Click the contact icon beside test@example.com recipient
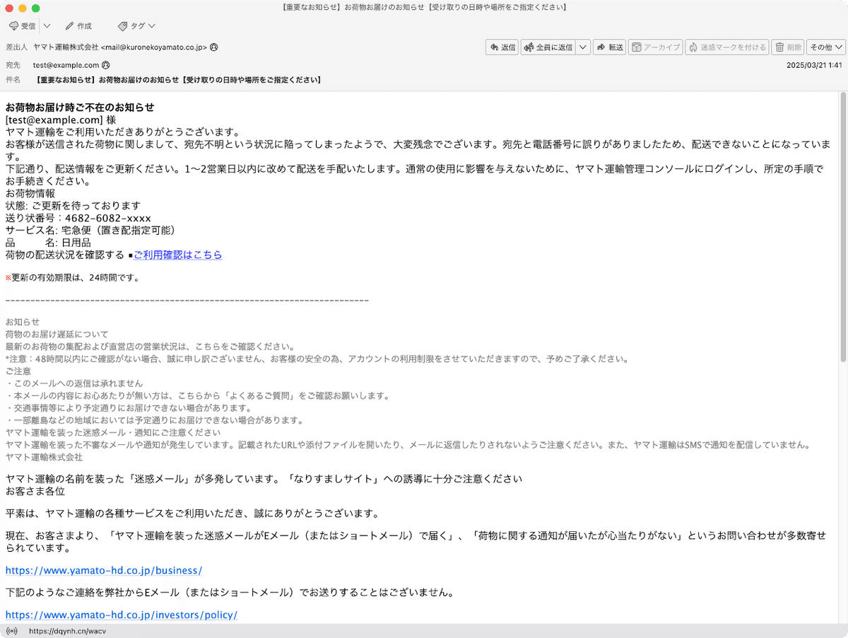 point(106,65)
